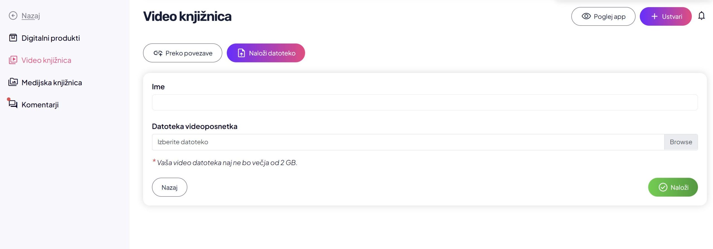Click the link icon in Preko povezave

coord(158,53)
